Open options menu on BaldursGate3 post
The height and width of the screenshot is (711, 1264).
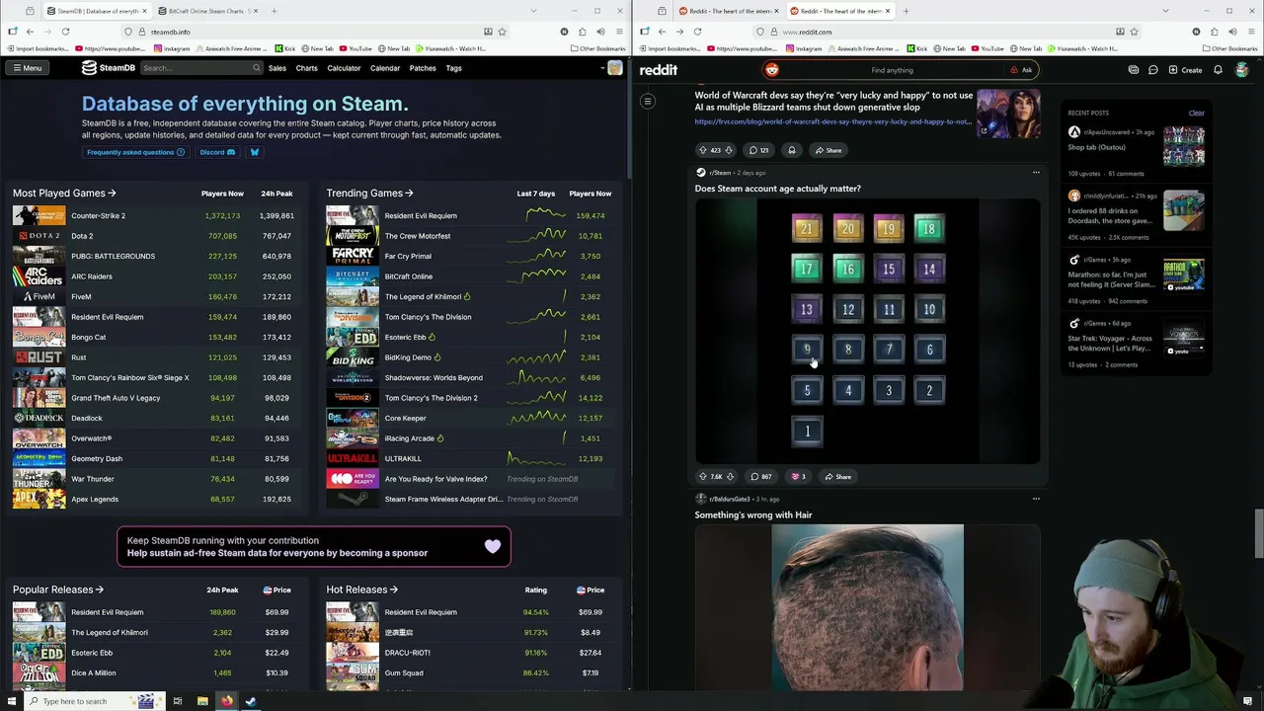point(1036,499)
